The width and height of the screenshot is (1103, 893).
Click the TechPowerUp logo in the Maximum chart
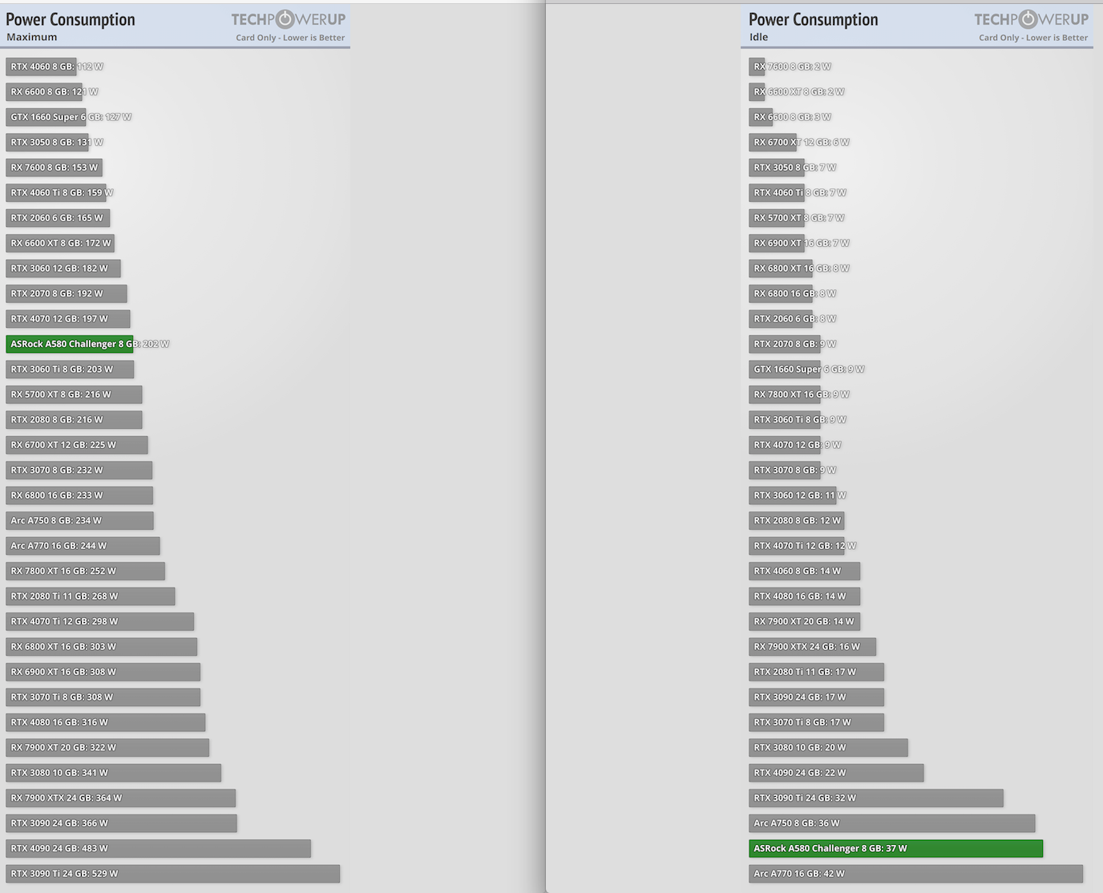pyautogui.click(x=289, y=19)
